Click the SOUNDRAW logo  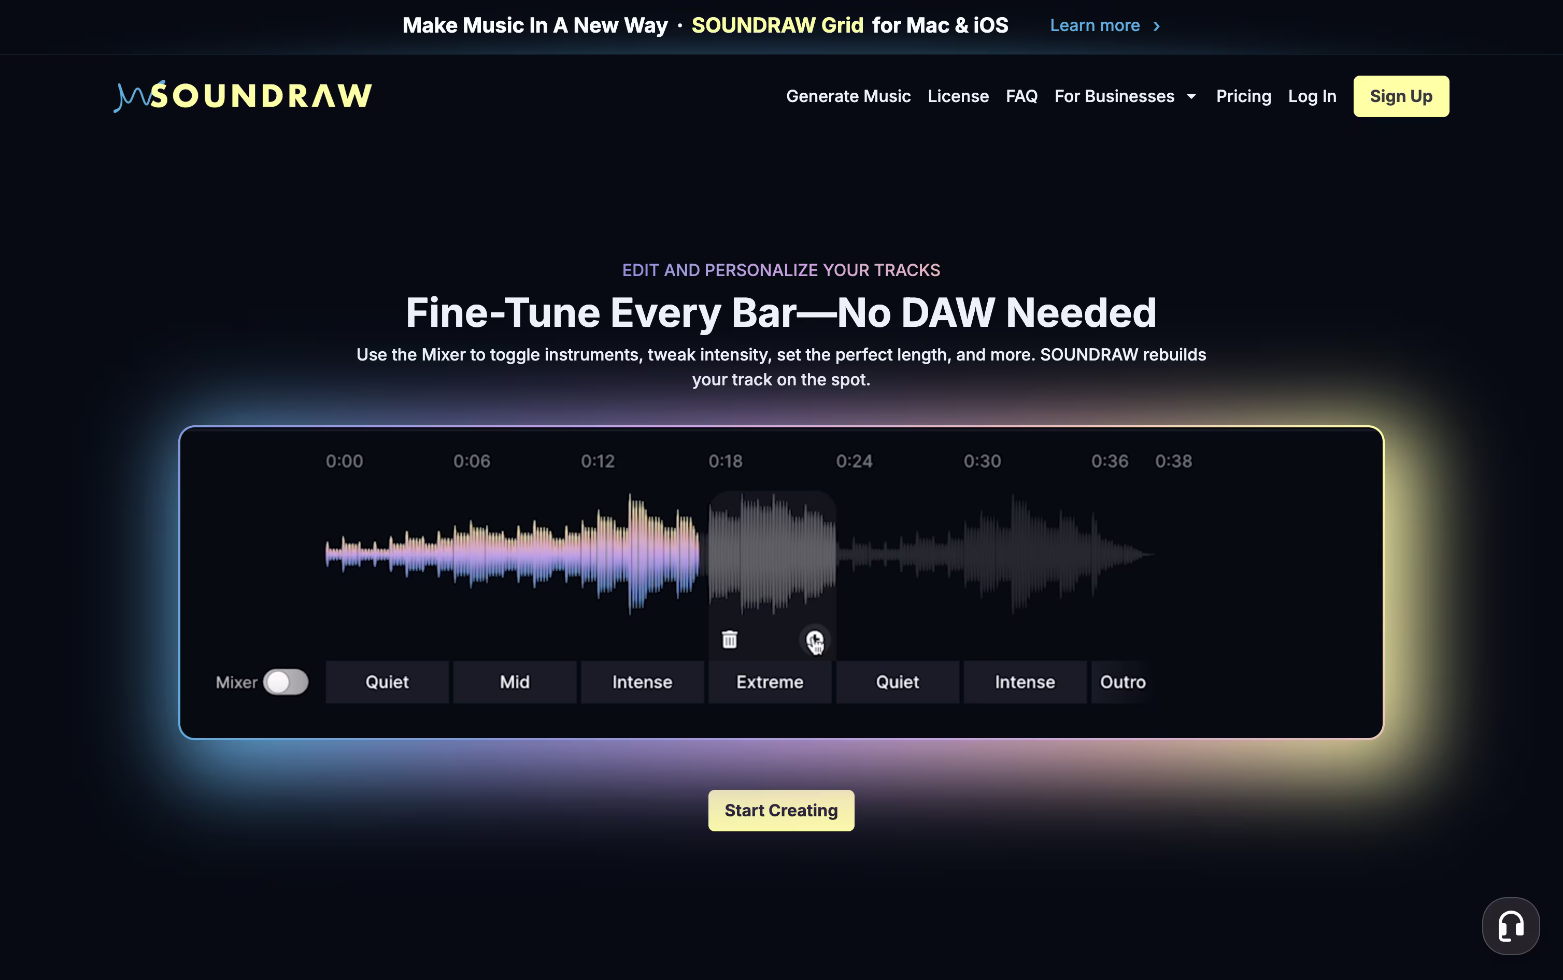point(243,96)
